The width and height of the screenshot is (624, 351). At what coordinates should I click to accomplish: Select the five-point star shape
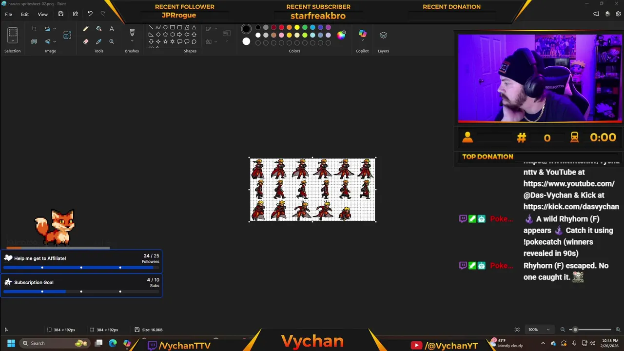coord(165,41)
